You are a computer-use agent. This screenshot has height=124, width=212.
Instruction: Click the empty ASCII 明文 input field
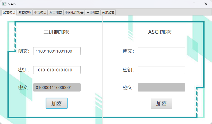[161, 51]
